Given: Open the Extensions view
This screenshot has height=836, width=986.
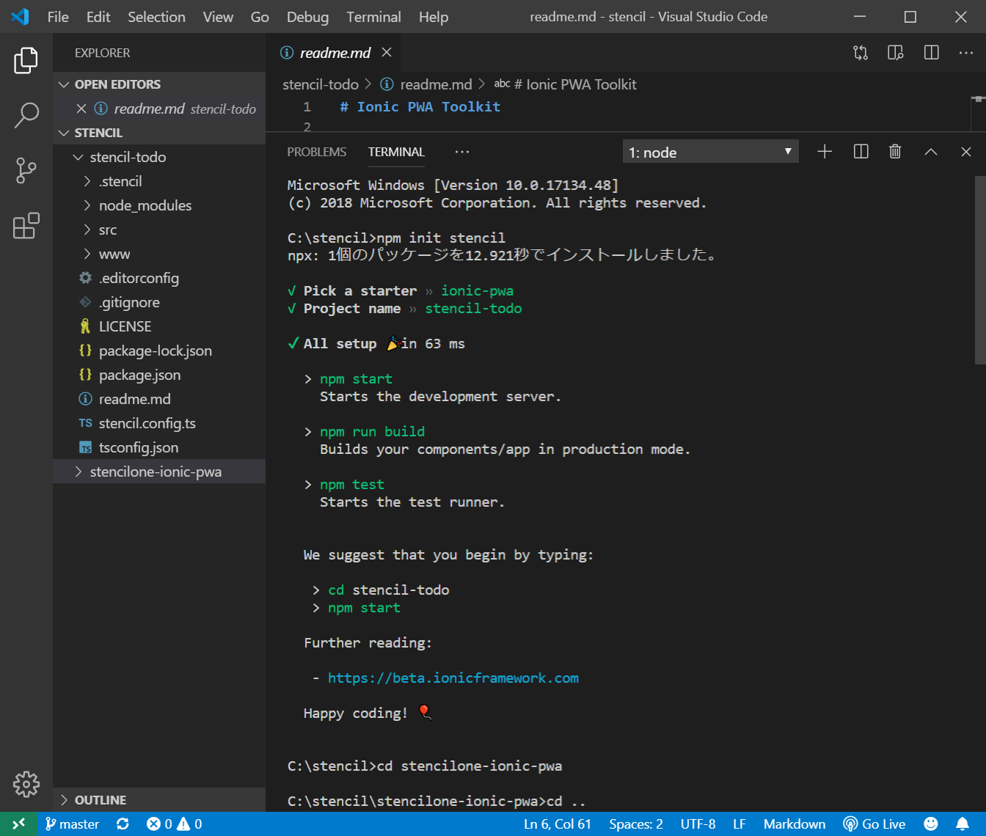Looking at the screenshot, I should [26, 227].
